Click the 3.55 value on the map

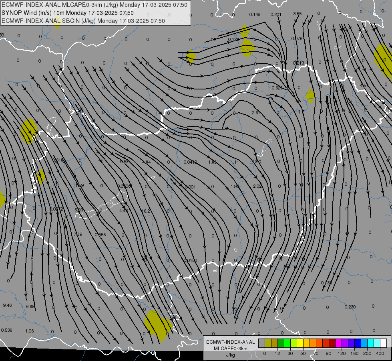[x=298, y=14]
